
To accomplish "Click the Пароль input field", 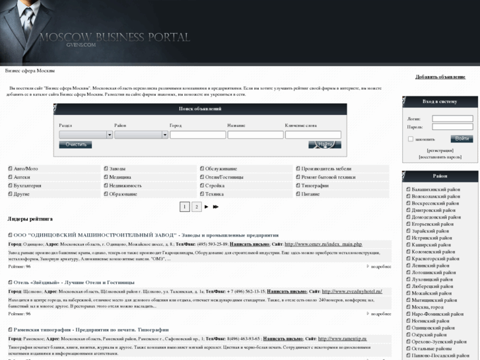I will 452,127.
